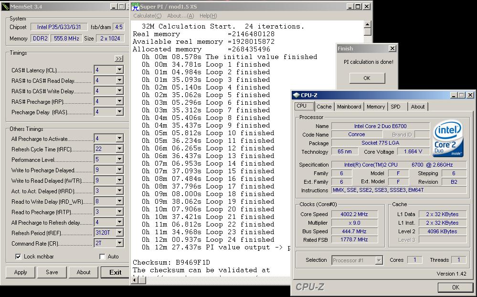Click OK in the Finish dialog
Viewport: 477px width, 297px height.
pyautogui.click(x=367, y=78)
